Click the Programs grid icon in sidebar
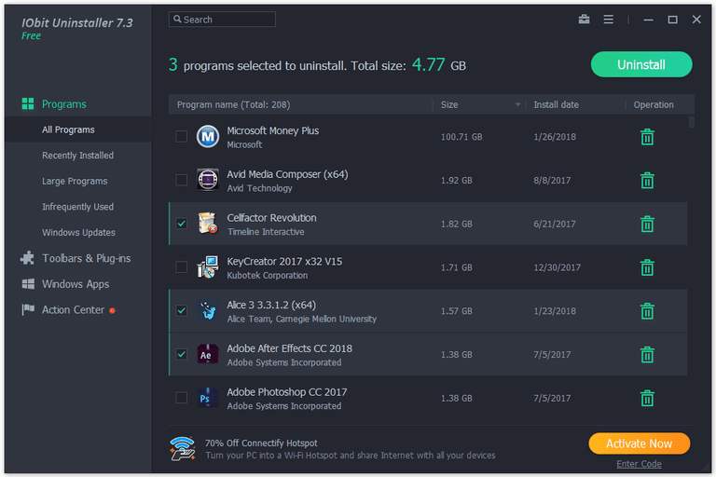This screenshot has height=477, width=716. (28, 103)
